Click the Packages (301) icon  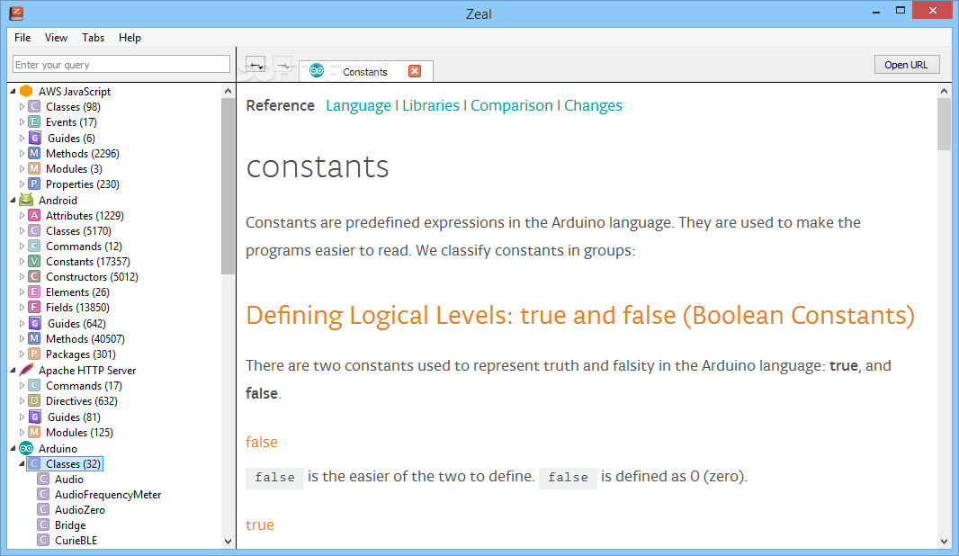34,354
